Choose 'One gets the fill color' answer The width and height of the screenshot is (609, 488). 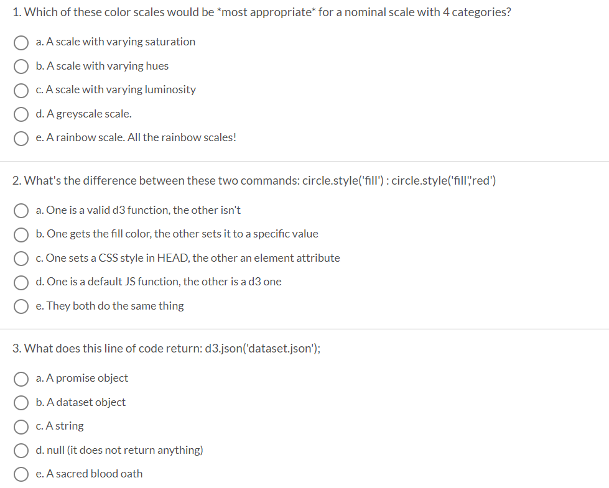21,235
